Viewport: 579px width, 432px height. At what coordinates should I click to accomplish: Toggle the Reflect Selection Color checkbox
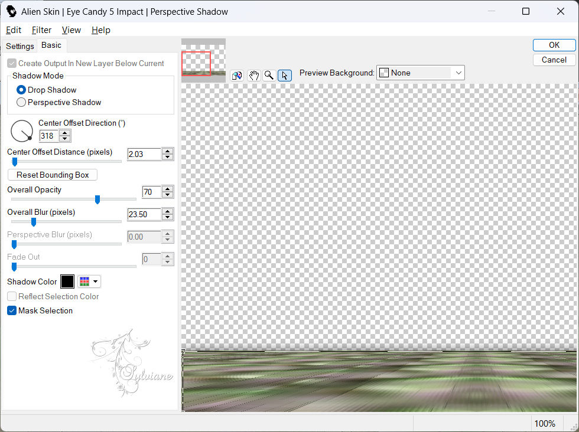(12, 296)
